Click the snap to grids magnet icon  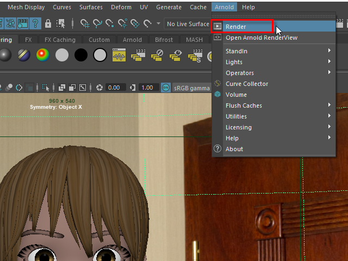tap(85, 23)
